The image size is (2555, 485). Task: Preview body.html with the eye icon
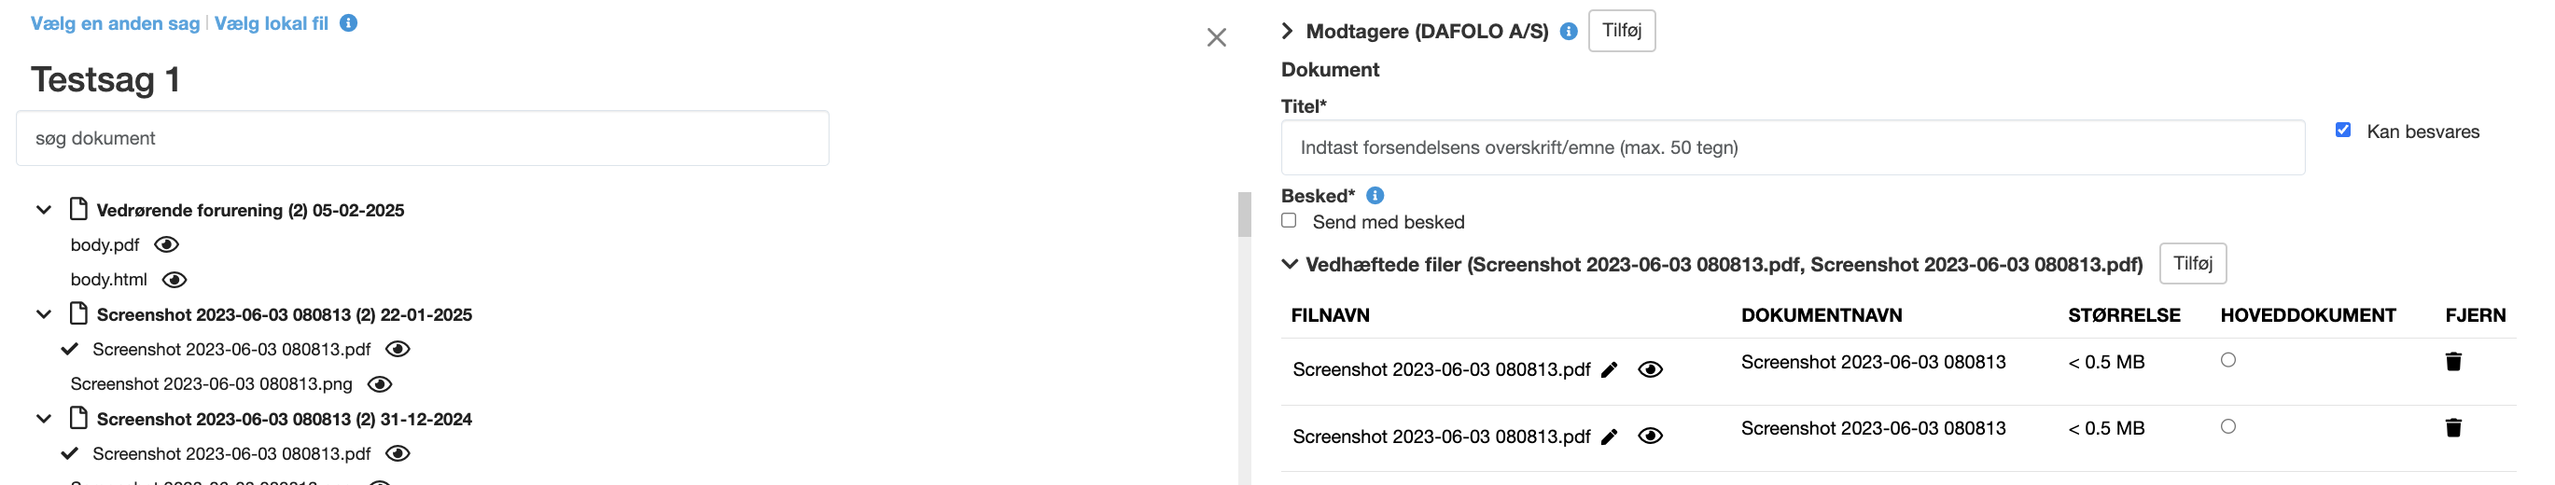pyautogui.click(x=175, y=280)
